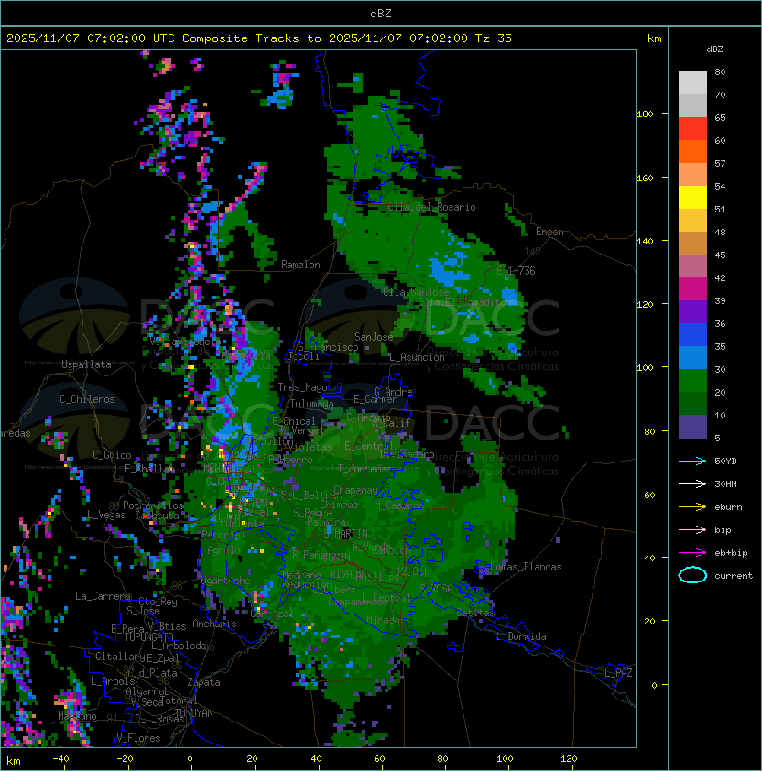This screenshot has width=762, height=771.
Task: Click the 'Chapanay' map label
Action: click(x=355, y=490)
